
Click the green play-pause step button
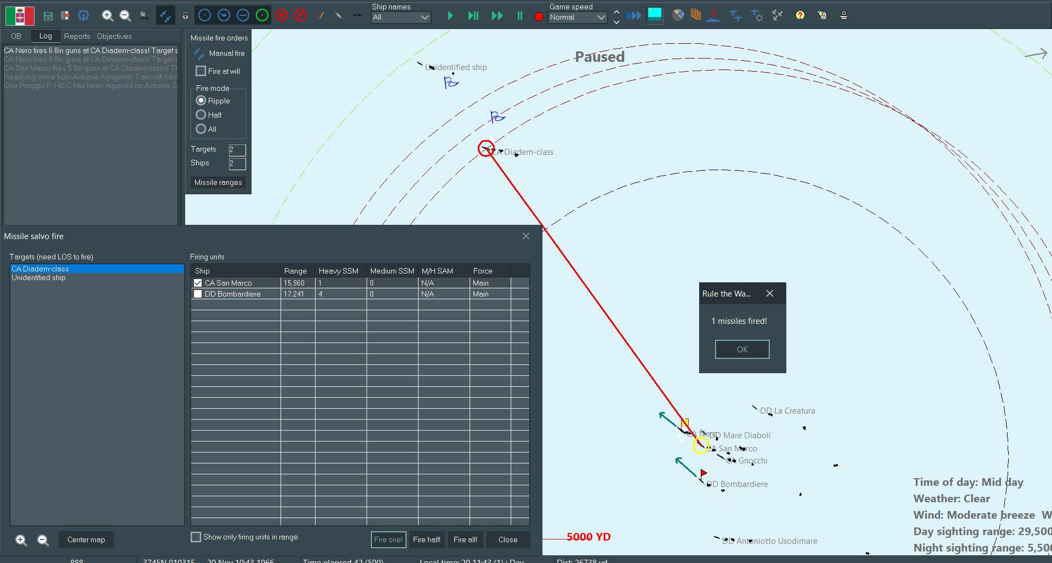473,16
